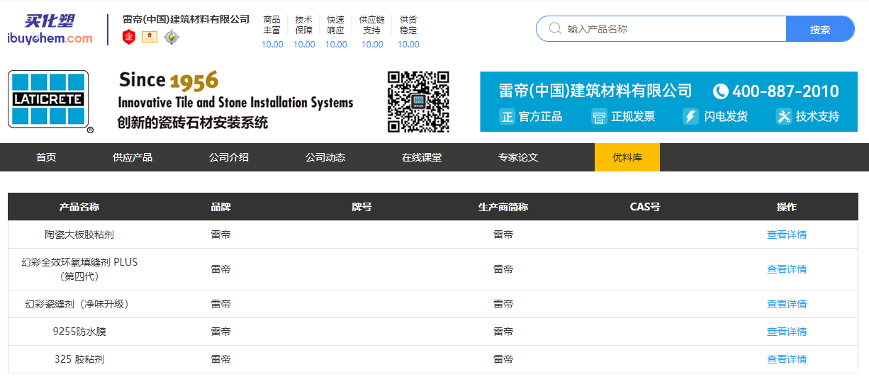The width and height of the screenshot is (869, 384).
Task: Open the 公司介绍 nav tab
Action: tap(229, 157)
